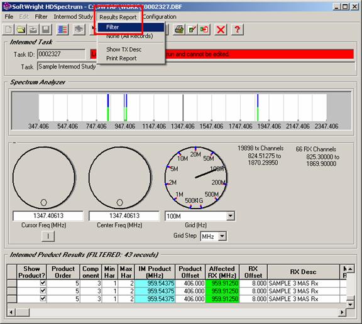
Task: Click the gray icon right of spectrum bars
Action: point(79,30)
